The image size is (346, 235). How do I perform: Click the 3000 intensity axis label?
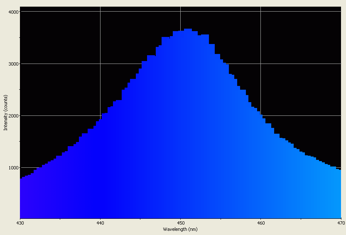pos(13,64)
